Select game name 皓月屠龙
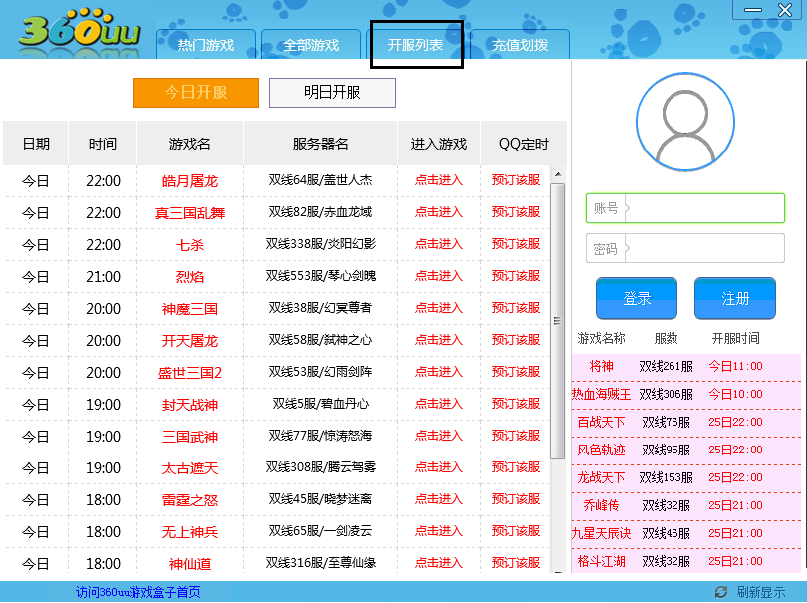This screenshot has width=807, height=603. tap(190, 181)
